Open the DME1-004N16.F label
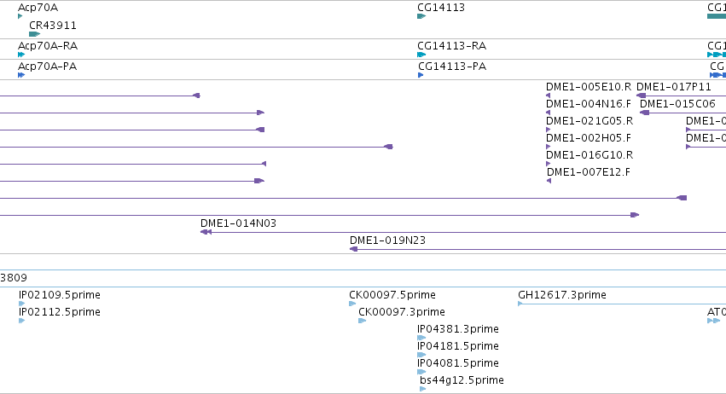The image size is (726, 394). (x=589, y=104)
